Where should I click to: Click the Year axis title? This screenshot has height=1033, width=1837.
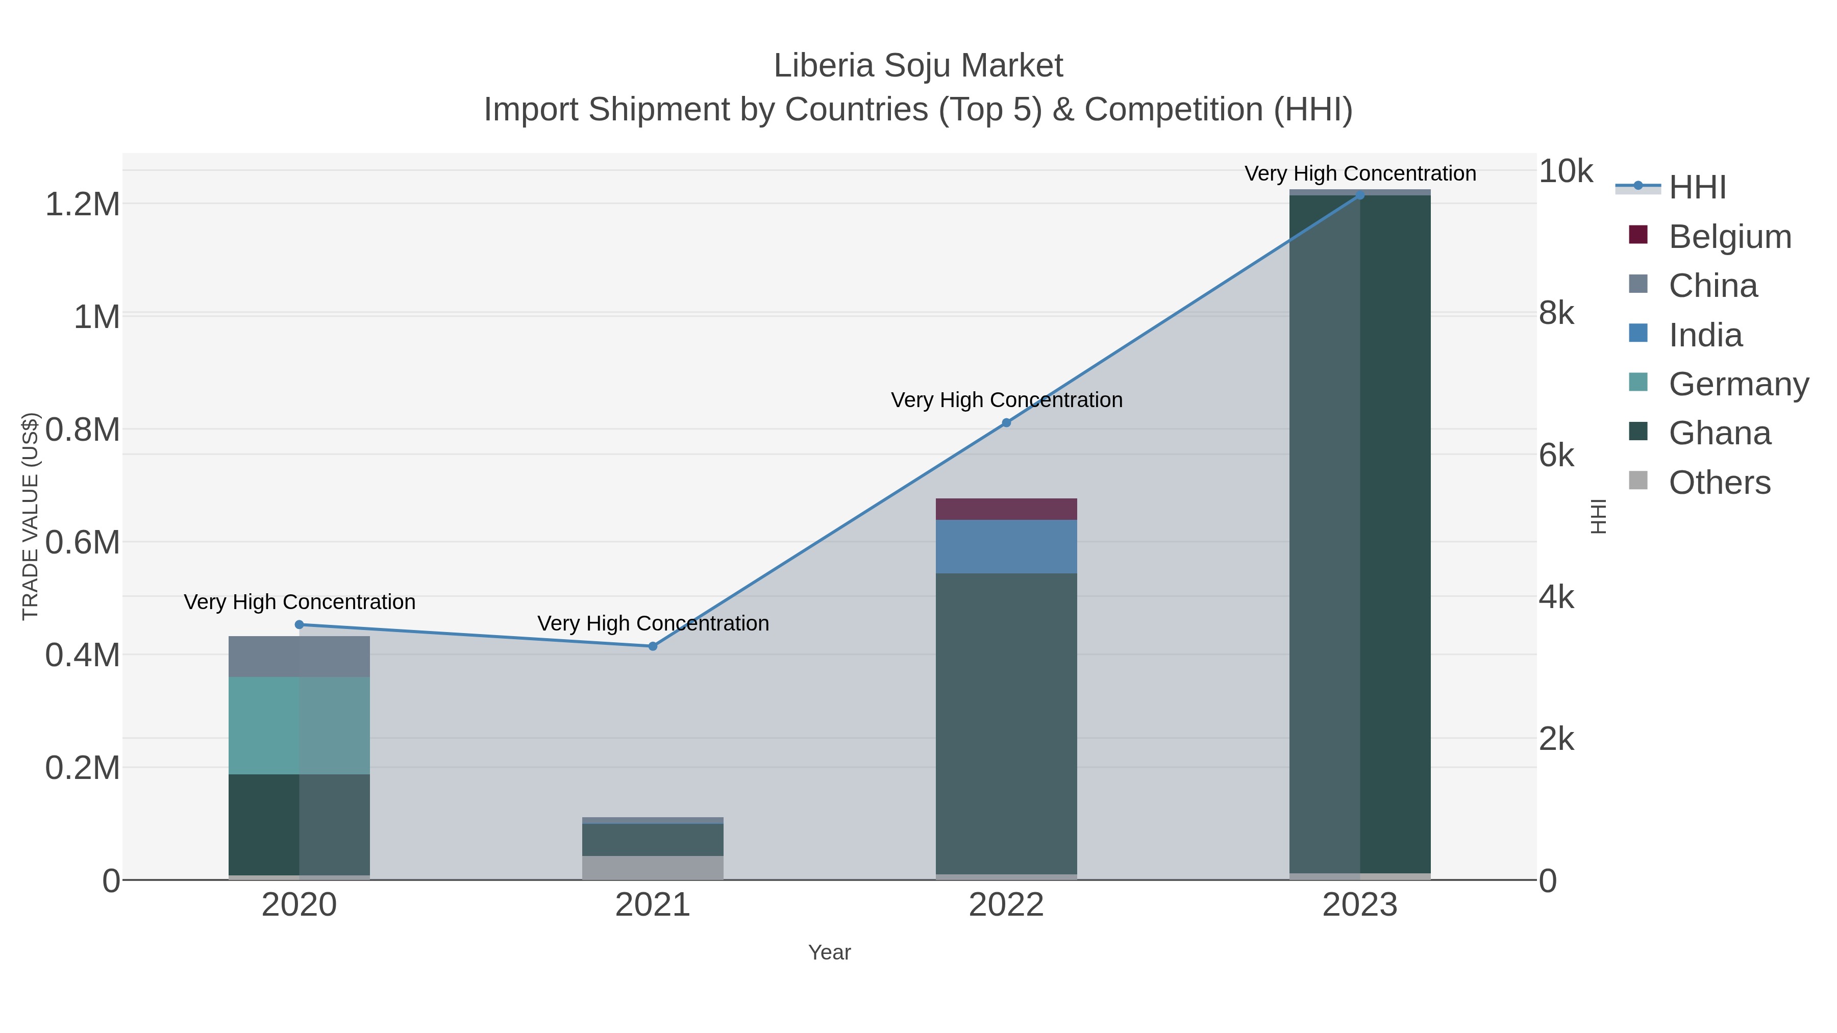click(829, 952)
